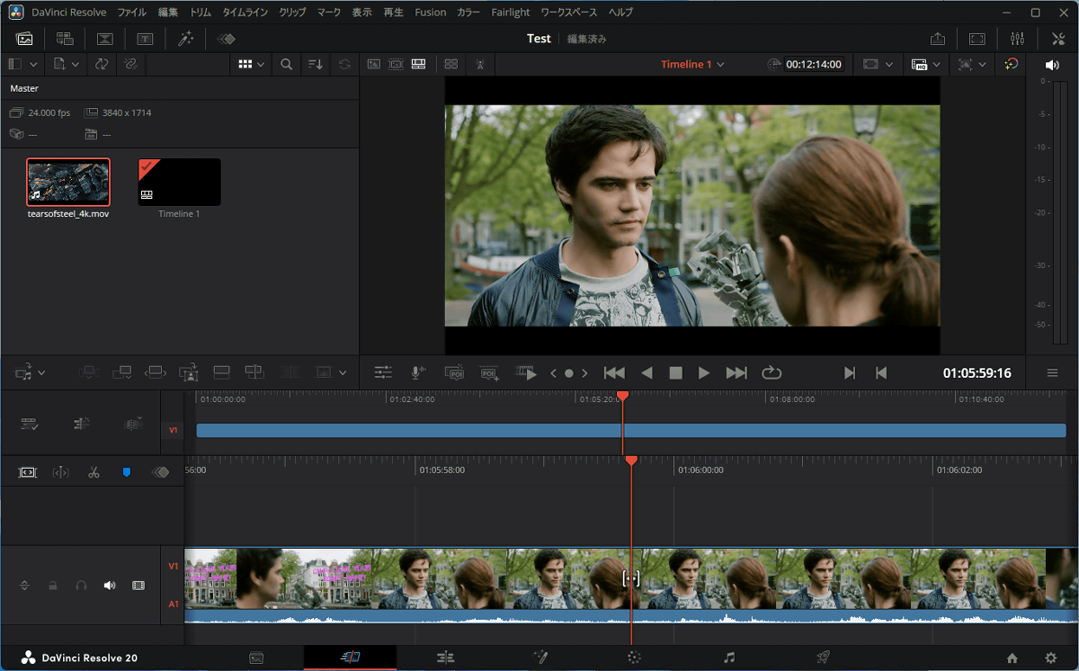Toggle the bypass color grades icon
This screenshot has width=1079, height=671.
[x=1011, y=65]
